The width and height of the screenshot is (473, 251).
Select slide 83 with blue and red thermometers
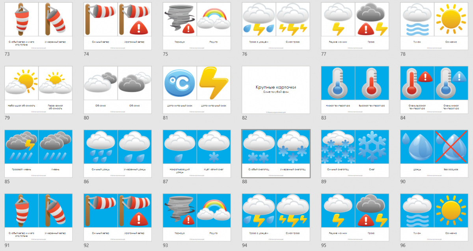(x=355, y=90)
